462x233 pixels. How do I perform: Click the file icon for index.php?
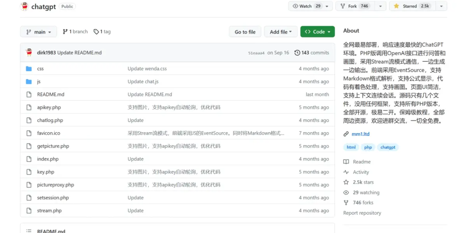(x=29, y=159)
